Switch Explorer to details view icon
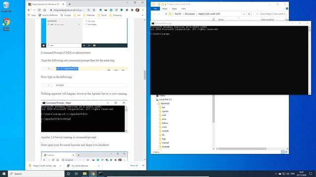 (282, 152)
